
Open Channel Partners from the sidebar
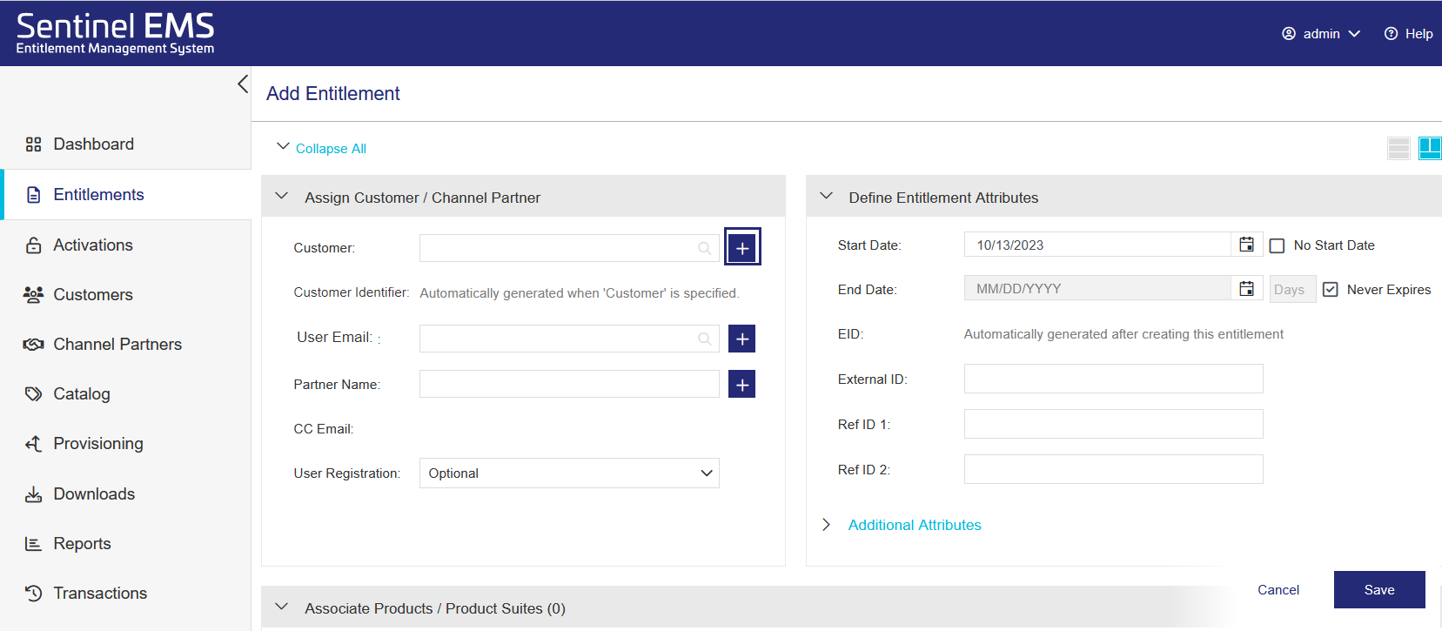point(117,345)
